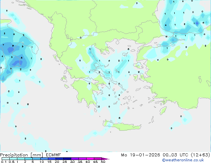Image resolution: width=211 pixels, height=163 pixels.
Task: Click the legend swatch between 0.1 and 0.5
Action: coord(6,159)
